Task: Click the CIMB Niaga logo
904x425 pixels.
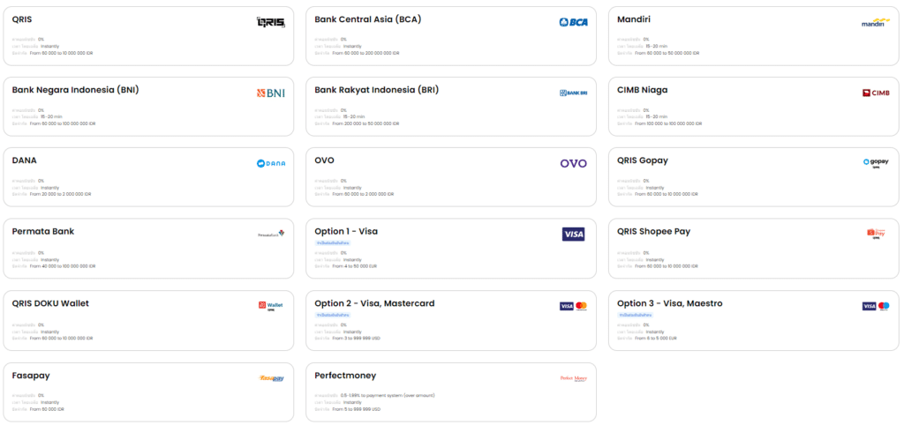Action: [876, 93]
